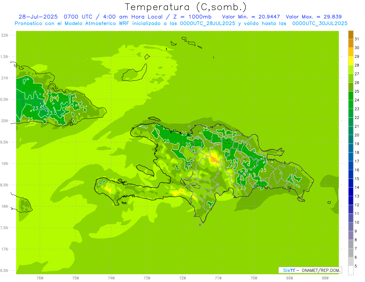Pick the legend swatch between 30 and 31
Image resolution: width=365 pixels, height=282 pixels.
(351, 43)
